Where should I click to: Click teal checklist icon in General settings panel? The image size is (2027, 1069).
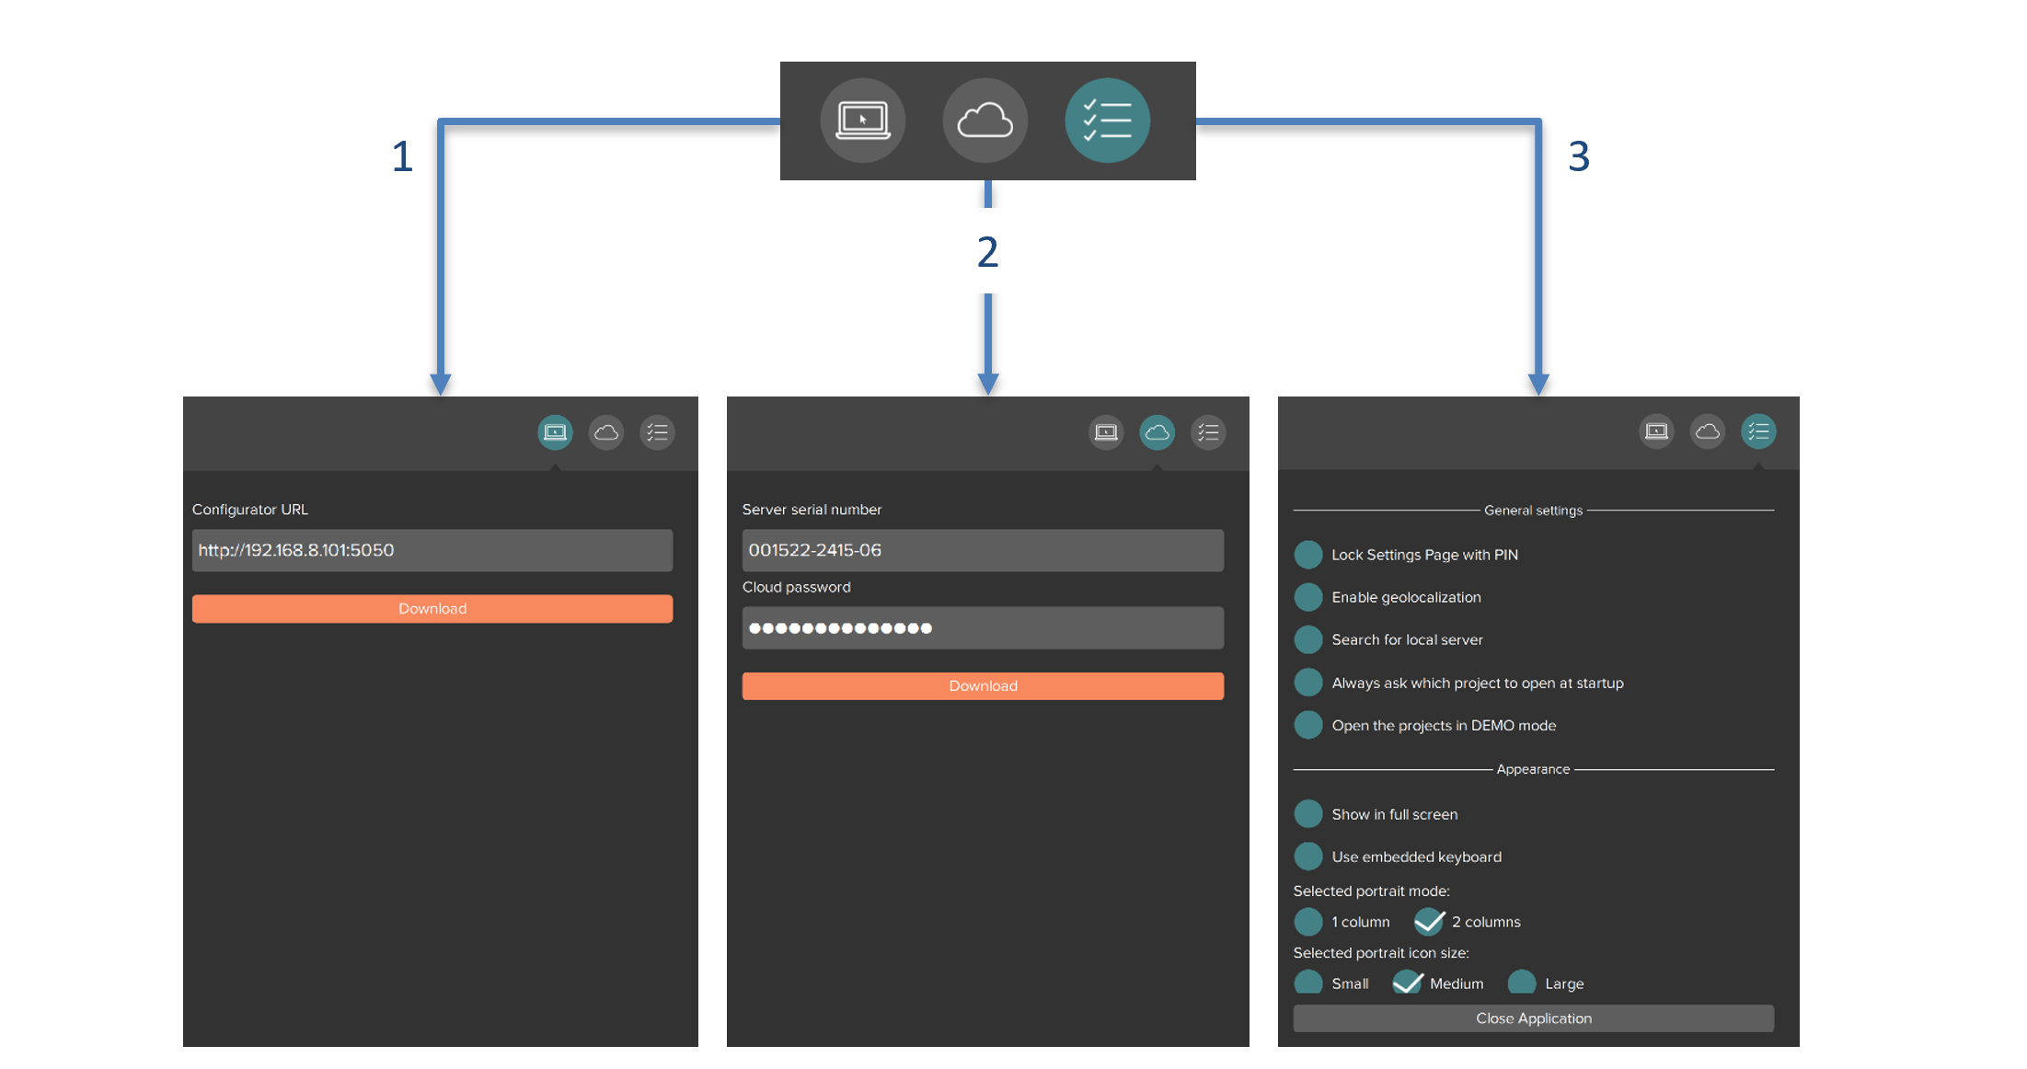[1758, 431]
